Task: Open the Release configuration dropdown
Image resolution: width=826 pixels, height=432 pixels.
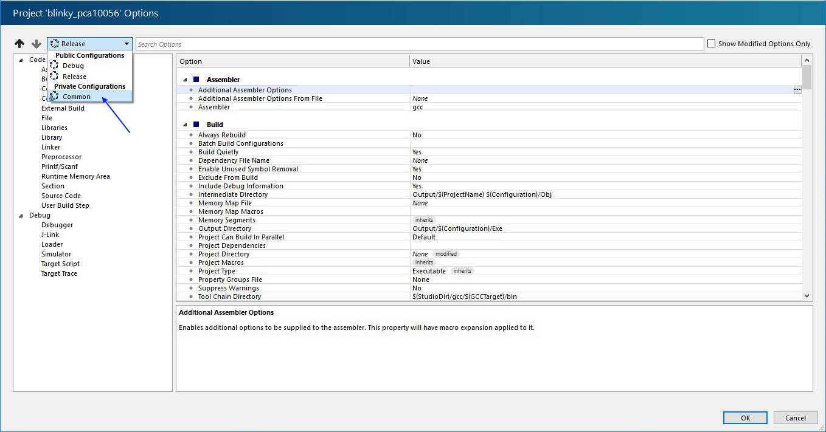Action: 89,44
